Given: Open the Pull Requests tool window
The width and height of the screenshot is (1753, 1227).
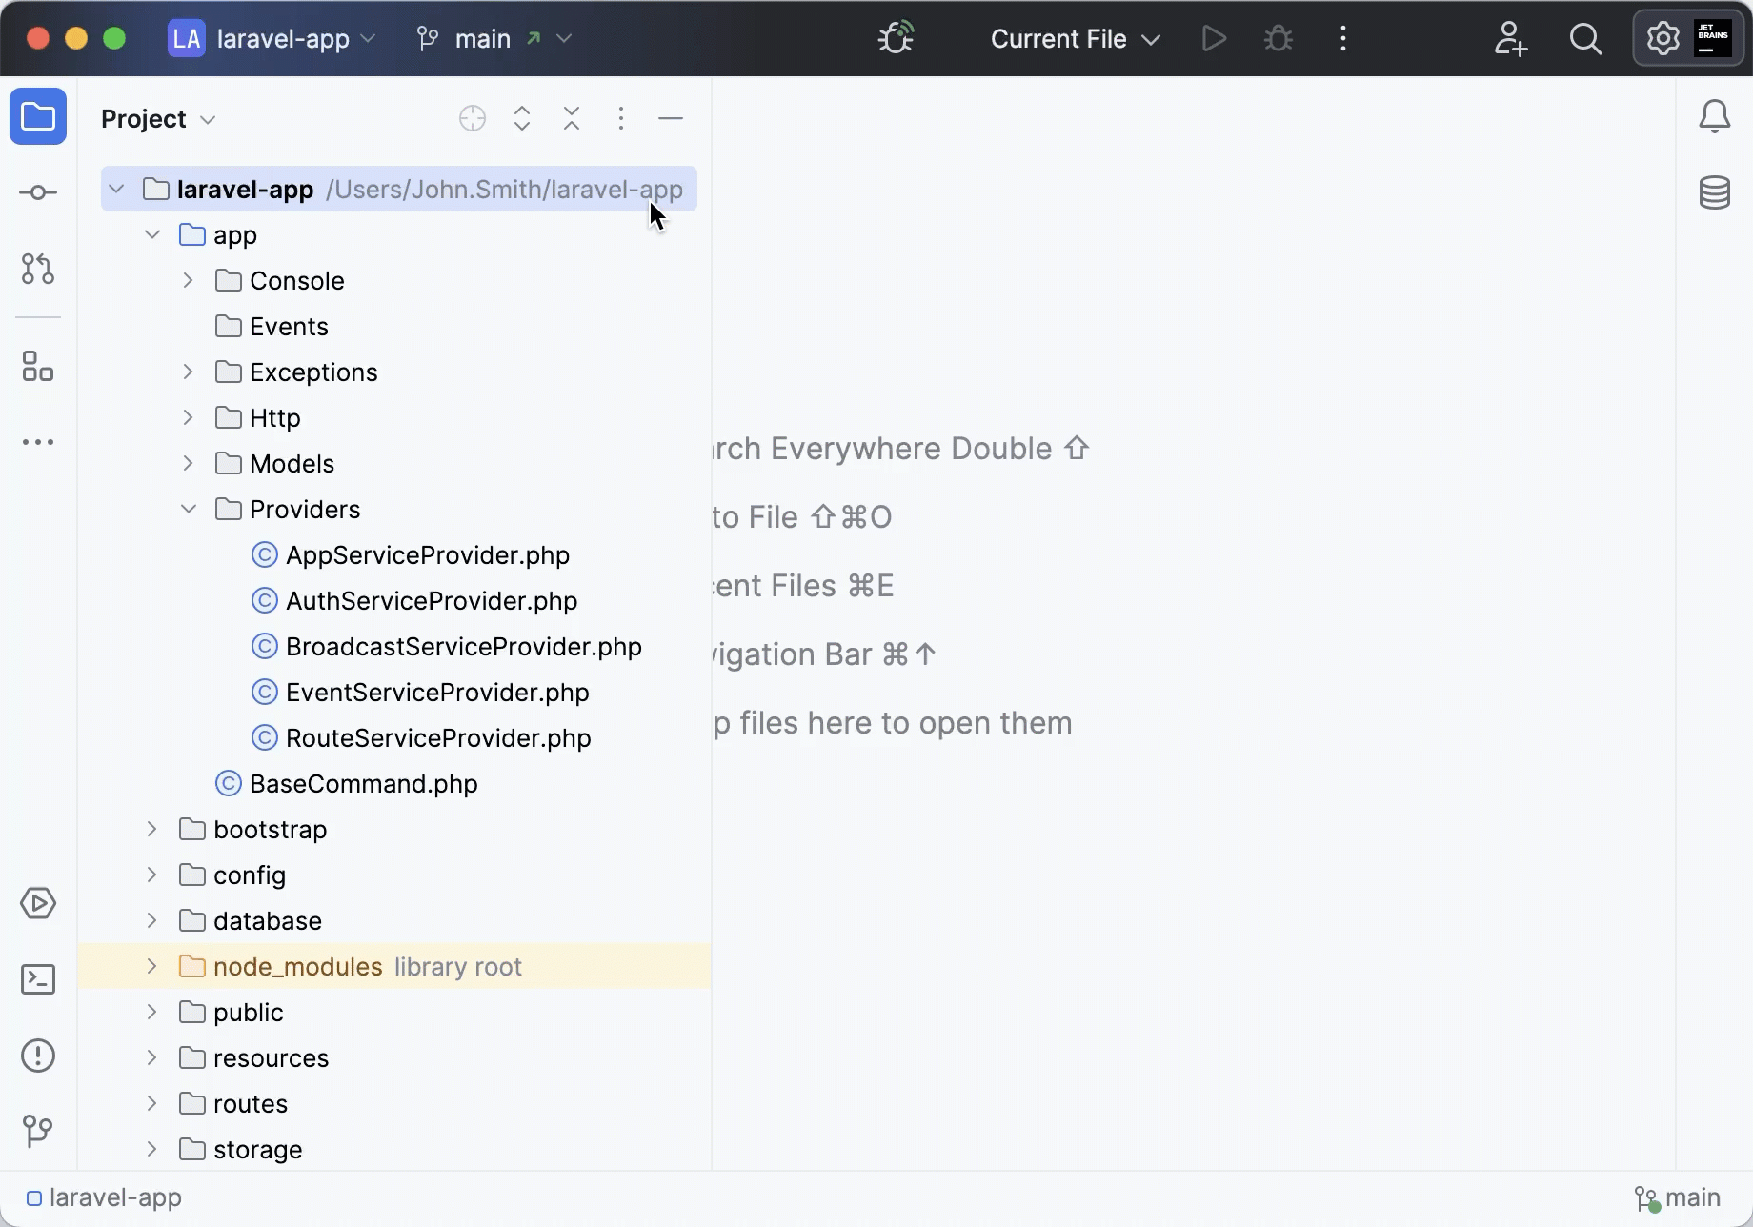Looking at the screenshot, I should click(x=38, y=269).
